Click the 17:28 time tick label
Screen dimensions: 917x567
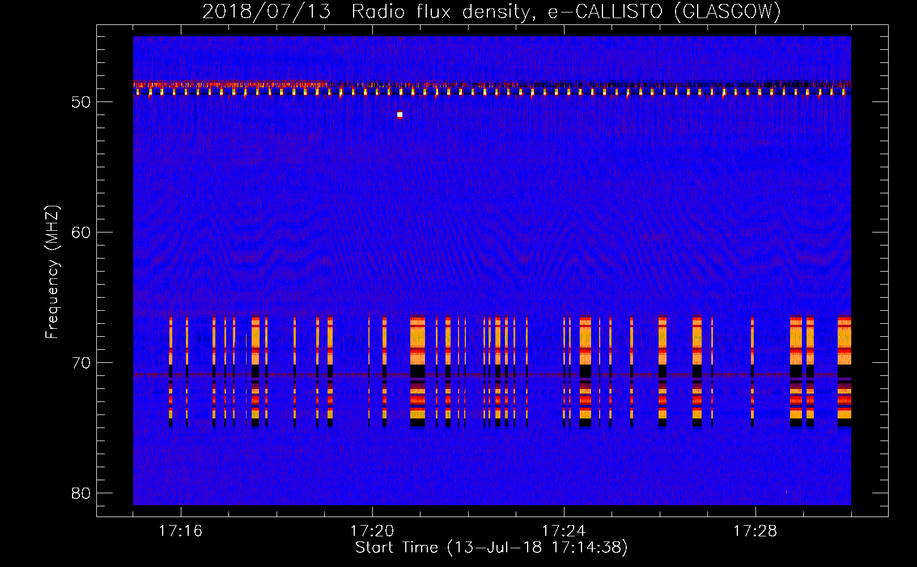tap(755, 531)
